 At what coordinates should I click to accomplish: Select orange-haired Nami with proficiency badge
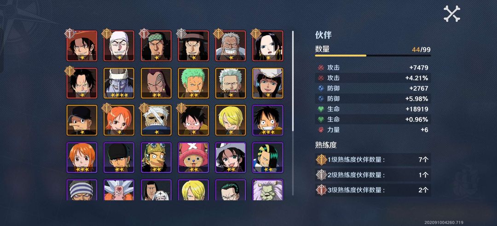click(119, 120)
